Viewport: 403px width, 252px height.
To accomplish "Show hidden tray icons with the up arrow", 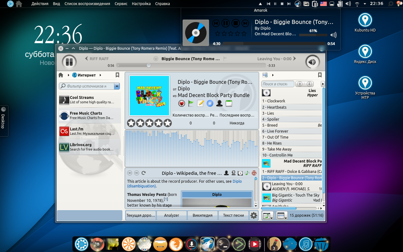I will tap(260, 4).
